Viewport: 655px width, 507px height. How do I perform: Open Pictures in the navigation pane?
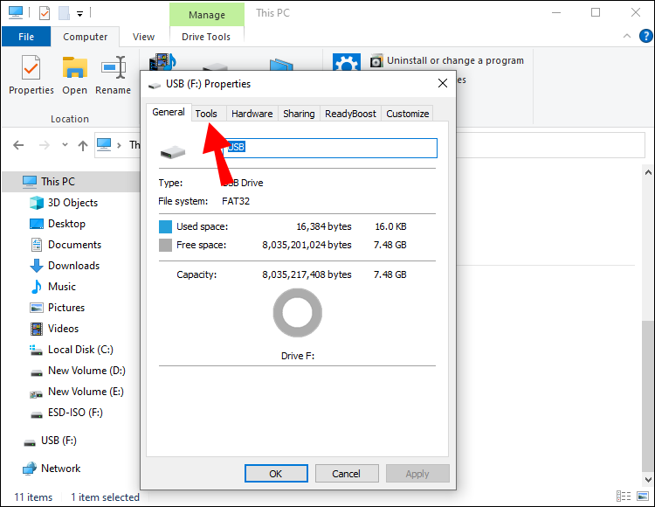(x=58, y=307)
